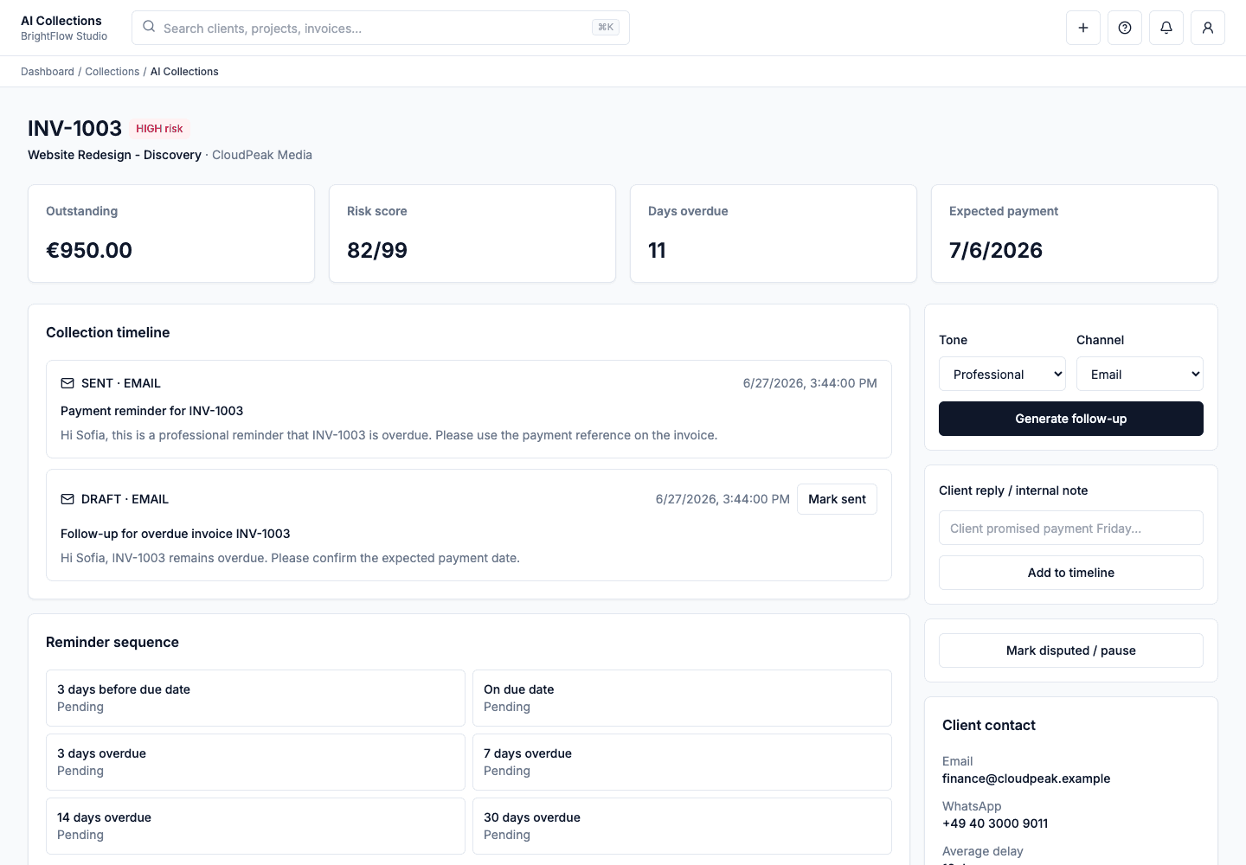The image size is (1246, 865).
Task: Click the Days overdue 11 card
Action: 774,234
